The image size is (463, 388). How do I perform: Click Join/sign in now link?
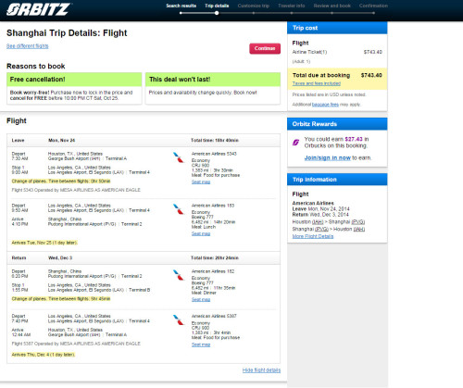328,157
